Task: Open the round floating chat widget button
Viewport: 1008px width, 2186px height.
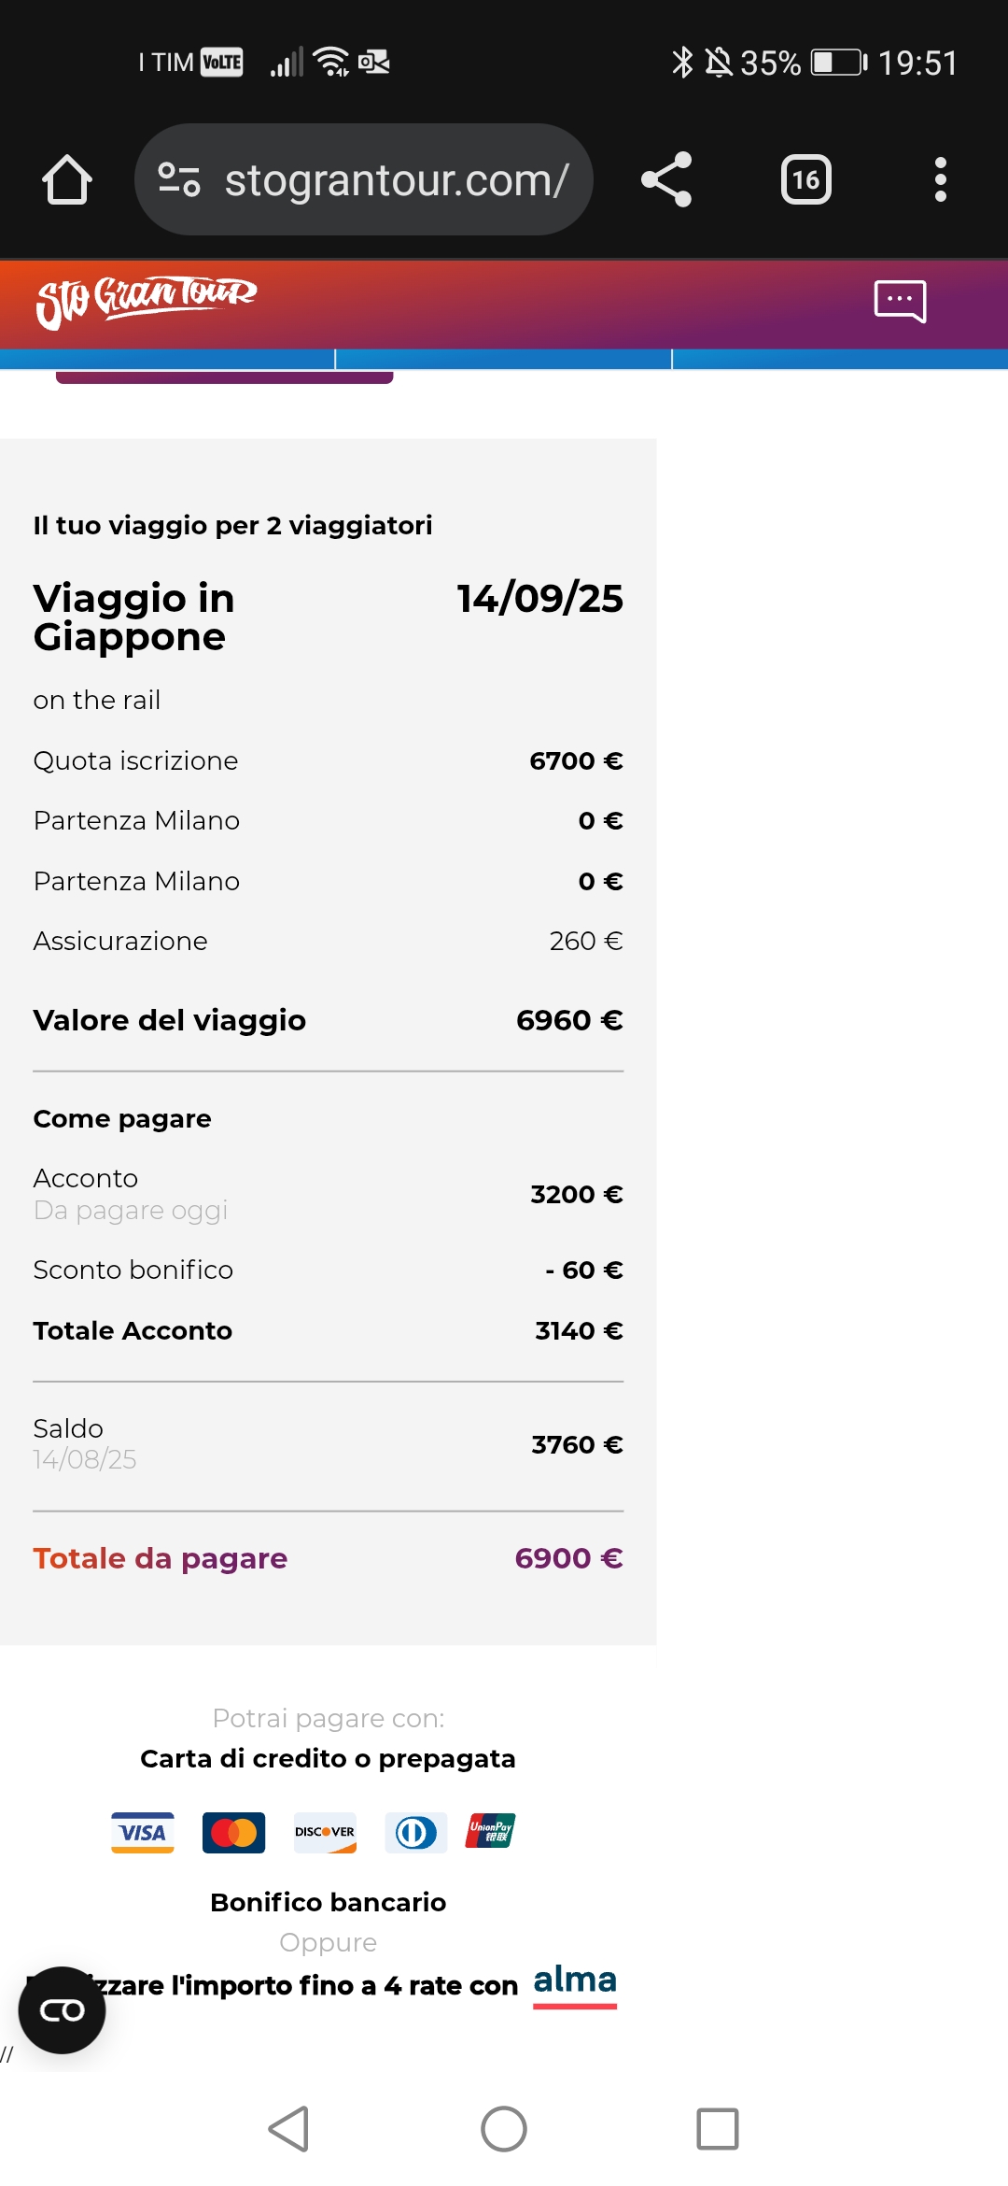Action: pyautogui.click(x=62, y=2010)
